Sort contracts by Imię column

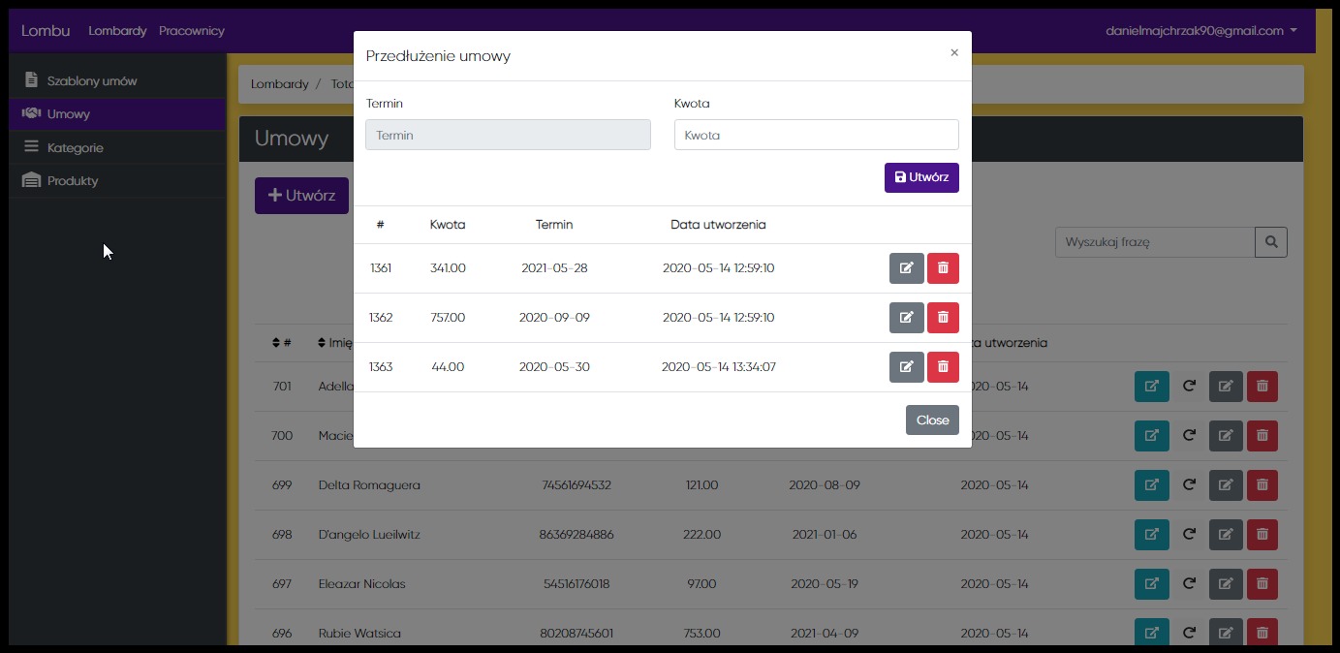(334, 343)
